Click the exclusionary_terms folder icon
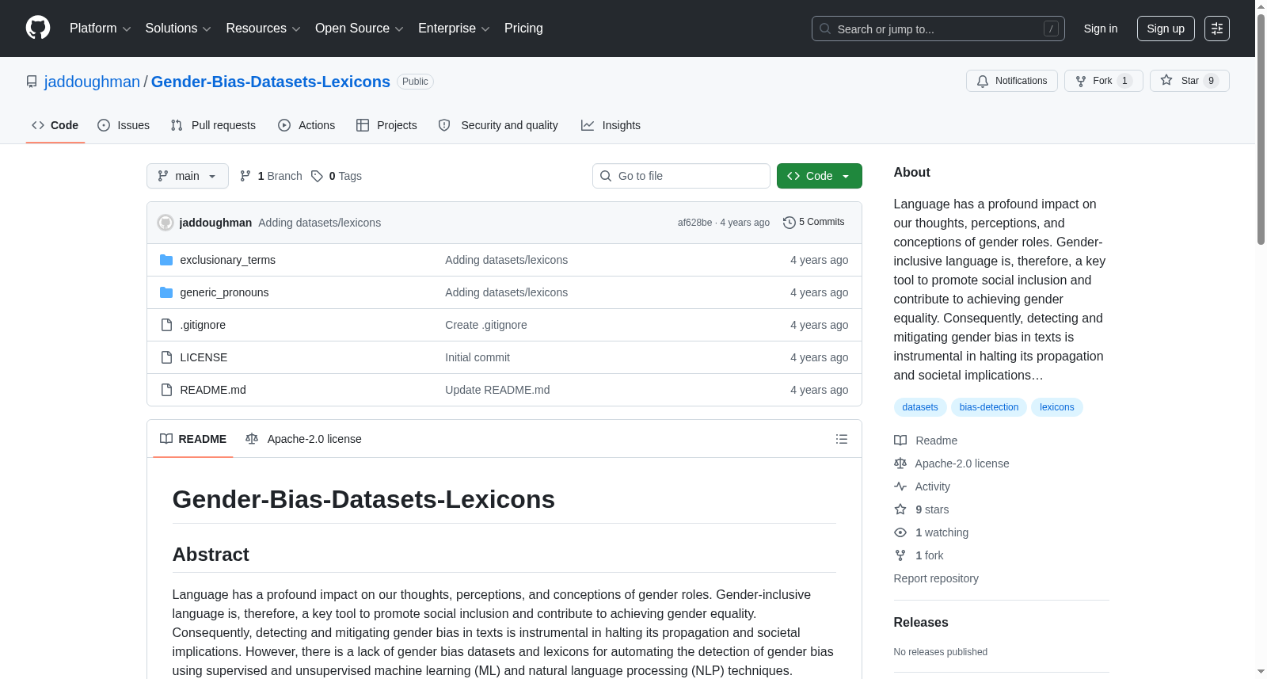1267x679 pixels. click(x=166, y=260)
